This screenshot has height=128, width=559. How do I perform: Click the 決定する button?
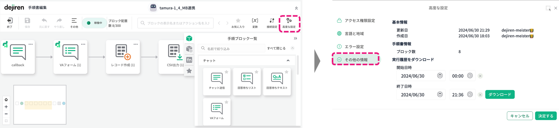[x=545, y=116]
